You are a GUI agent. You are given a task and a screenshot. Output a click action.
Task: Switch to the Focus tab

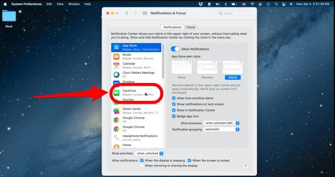(191, 28)
